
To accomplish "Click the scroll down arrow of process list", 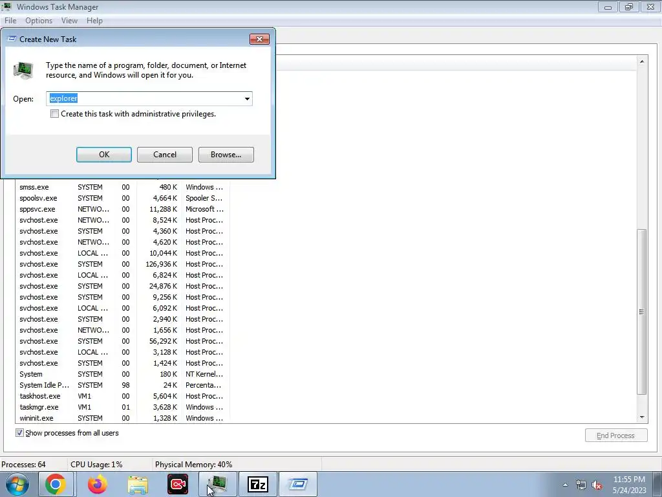I will [x=642, y=417].
